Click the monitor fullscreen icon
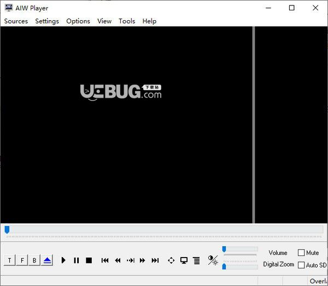The height and width of the screenshot is (286, 328). click(x=184, y=260)
